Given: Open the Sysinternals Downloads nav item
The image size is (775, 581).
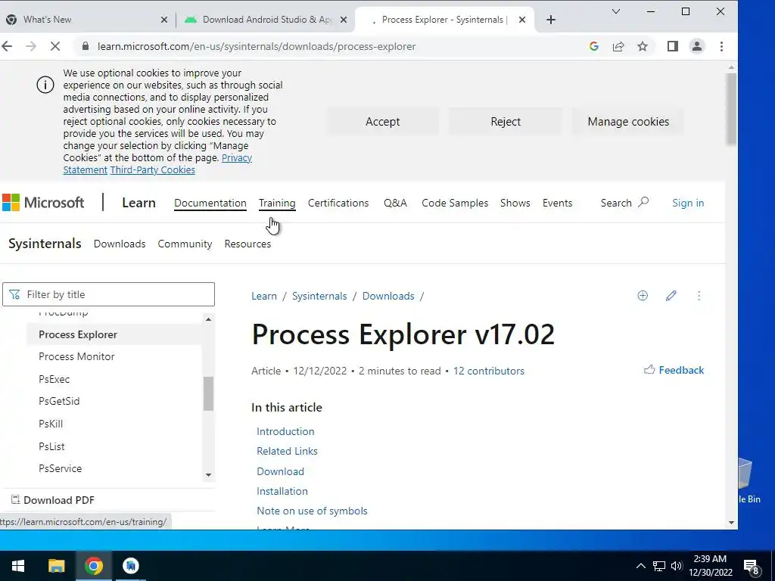Looking at the screenshot, I should [120, 244].
